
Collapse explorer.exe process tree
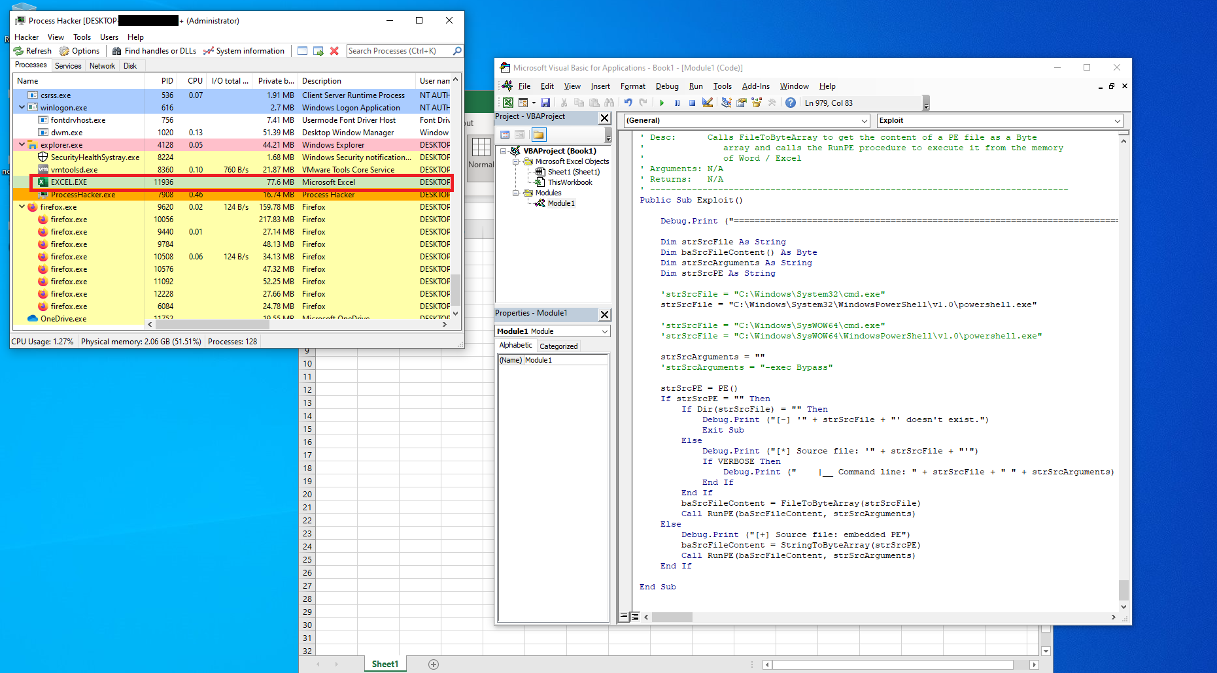coord(22,144)
